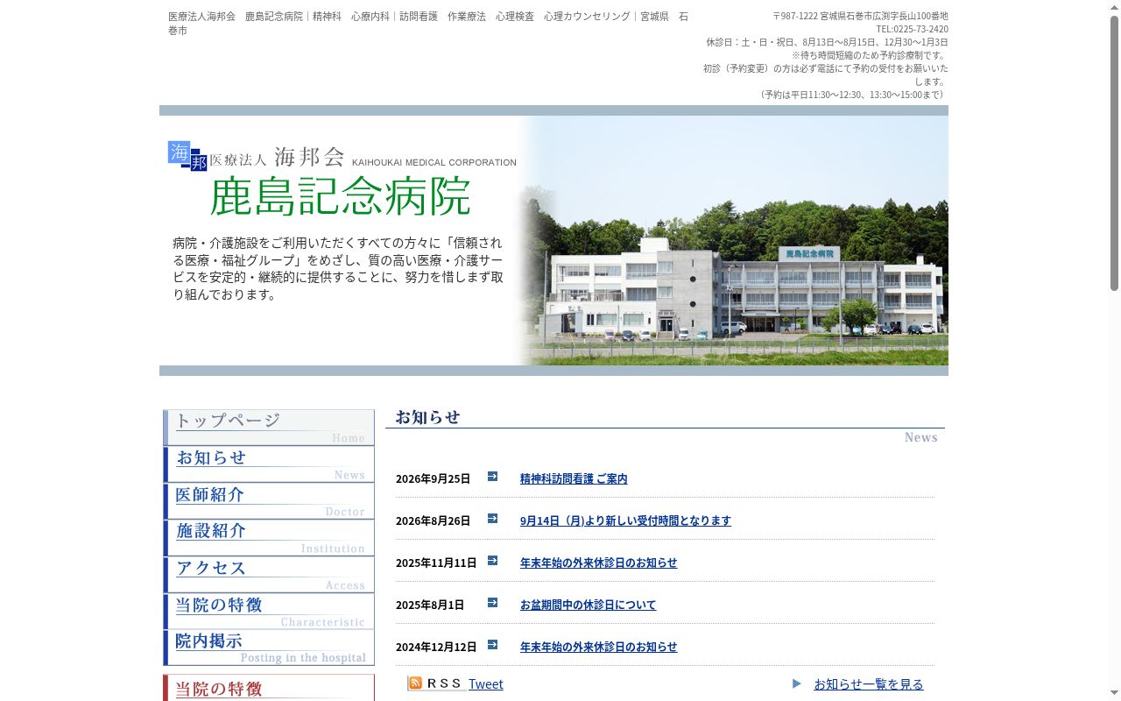Click the page vertical scrollbar thumb
The width and height of the screenshot is (1121, 701).
pos(1114,152)
